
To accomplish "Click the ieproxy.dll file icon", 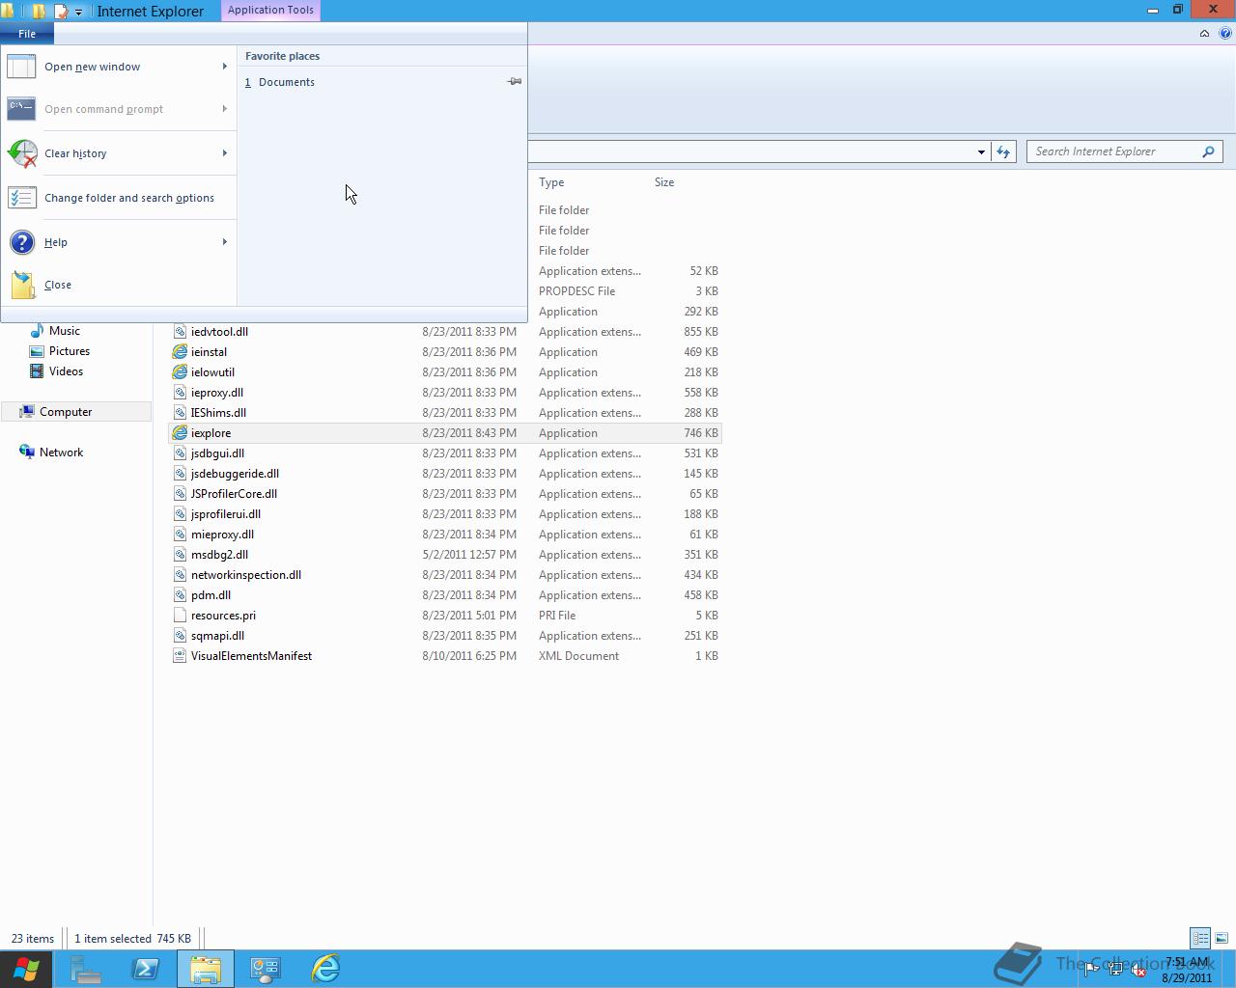I will 180,393.
